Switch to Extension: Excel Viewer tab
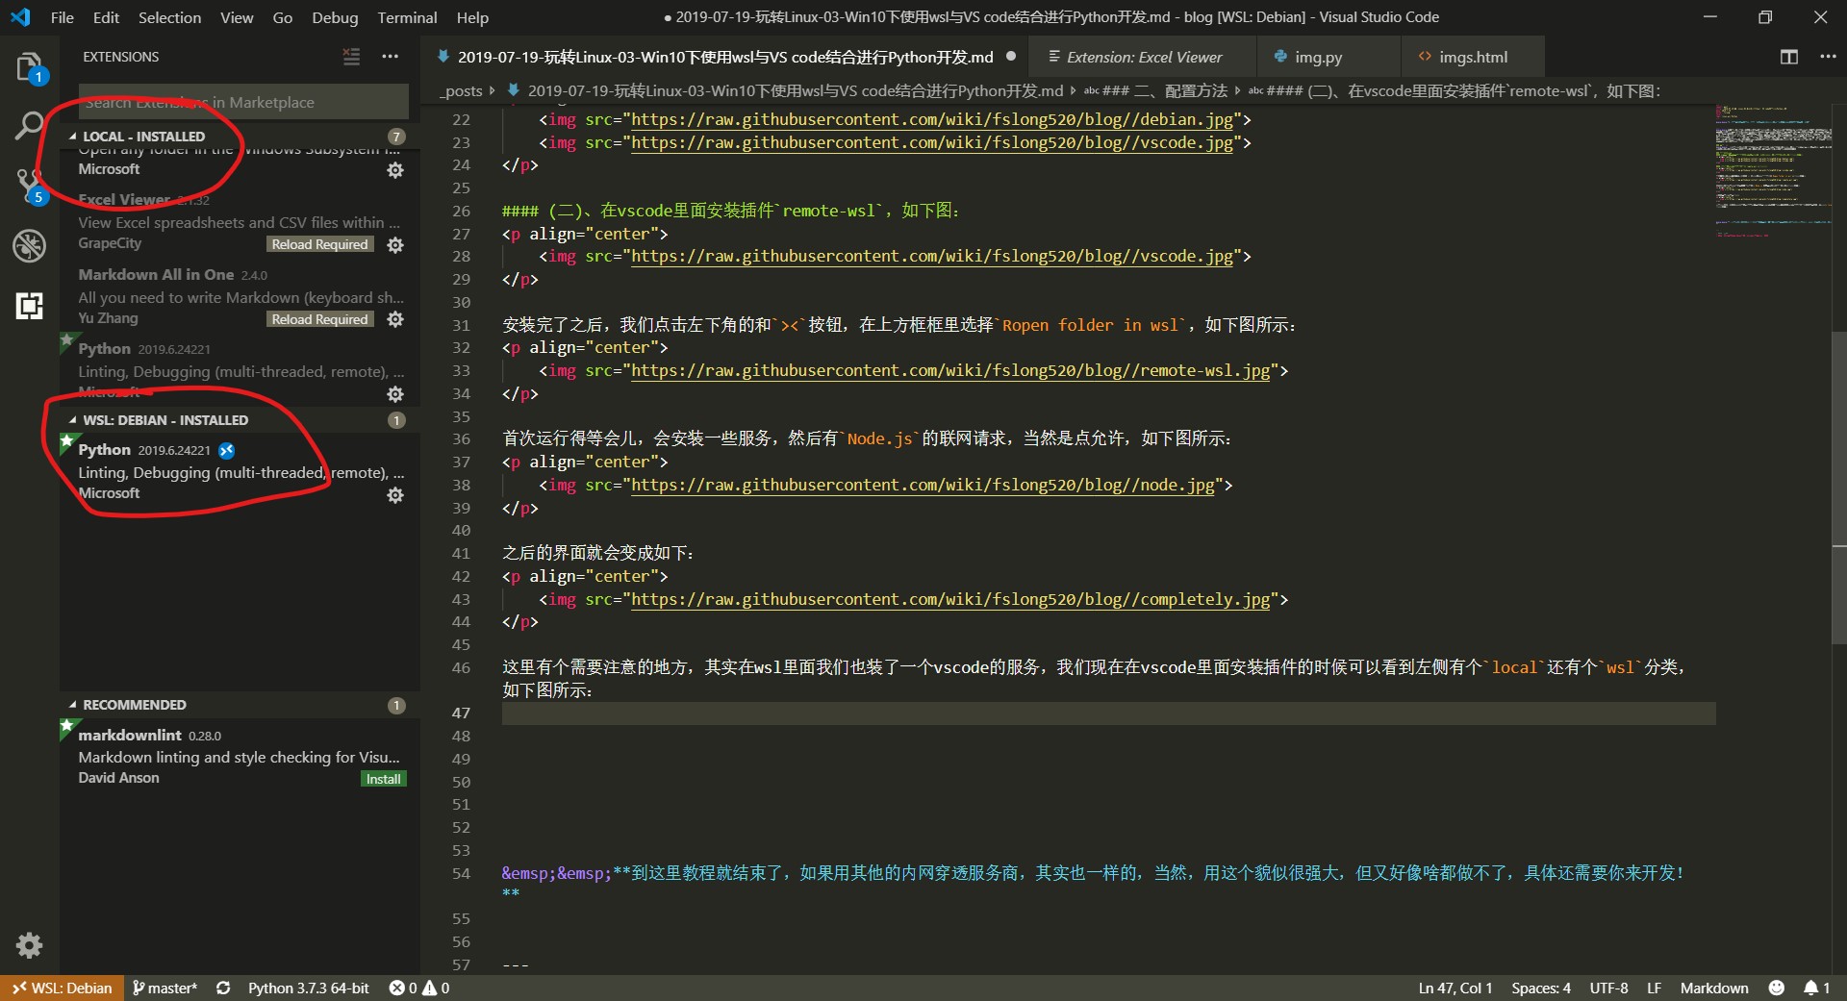The height and width of the screenshot is (1001, 1847). pyautogui.click(x=1143, y=57)
